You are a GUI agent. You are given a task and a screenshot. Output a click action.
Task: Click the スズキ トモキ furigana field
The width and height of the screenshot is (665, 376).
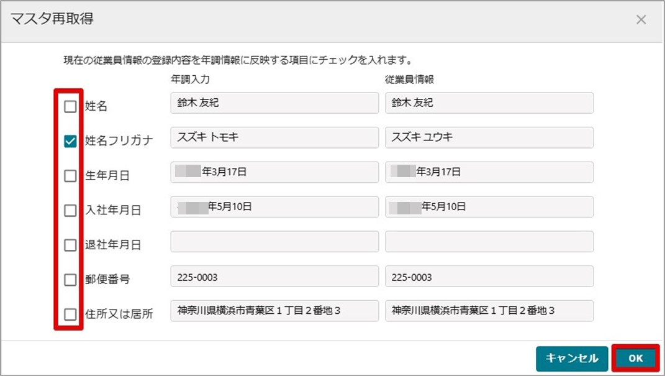tap(274, 137)
